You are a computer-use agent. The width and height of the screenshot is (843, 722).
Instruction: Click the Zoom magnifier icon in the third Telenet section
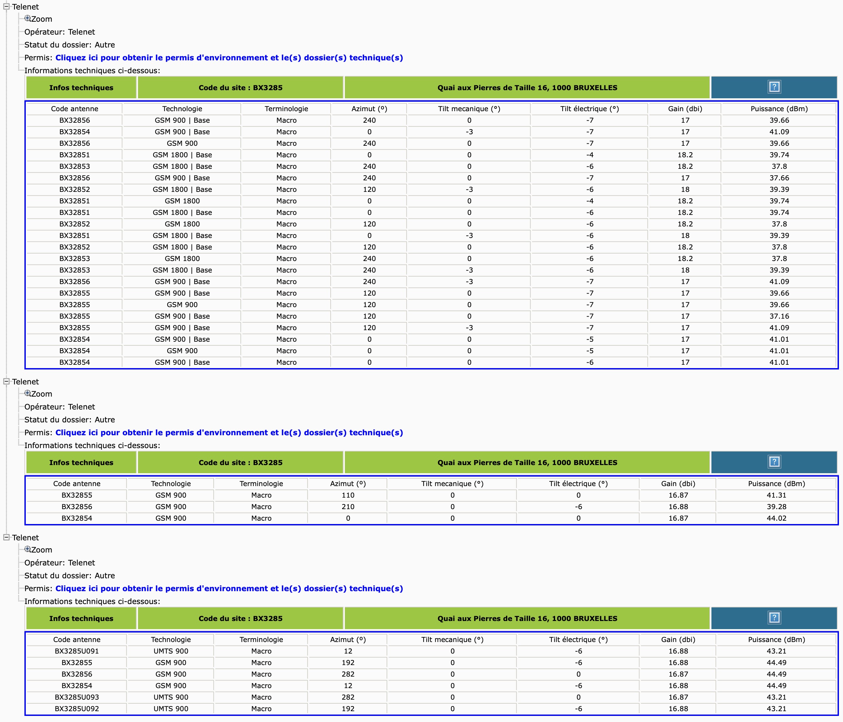click(28, 549)
